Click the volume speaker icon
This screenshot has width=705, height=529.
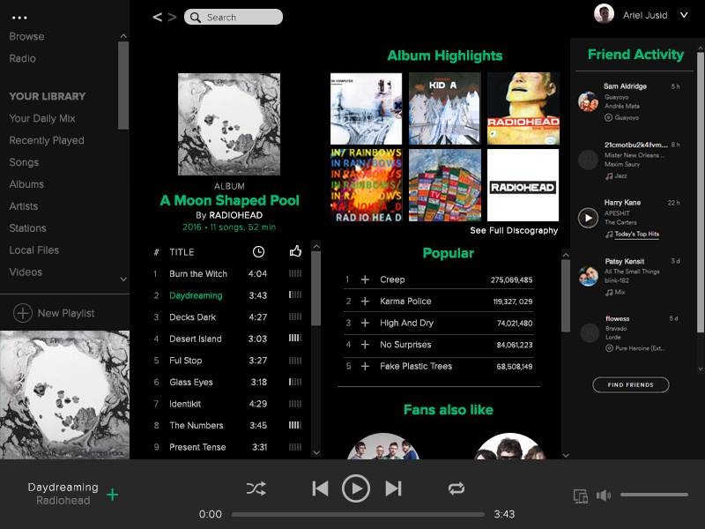604,495
